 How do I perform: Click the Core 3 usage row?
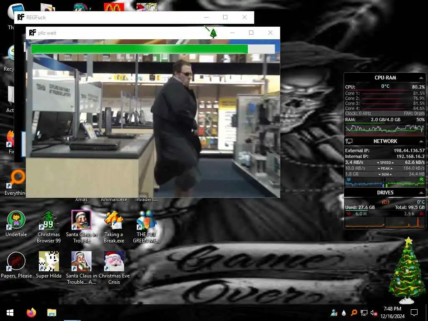[x=385, y=103]
